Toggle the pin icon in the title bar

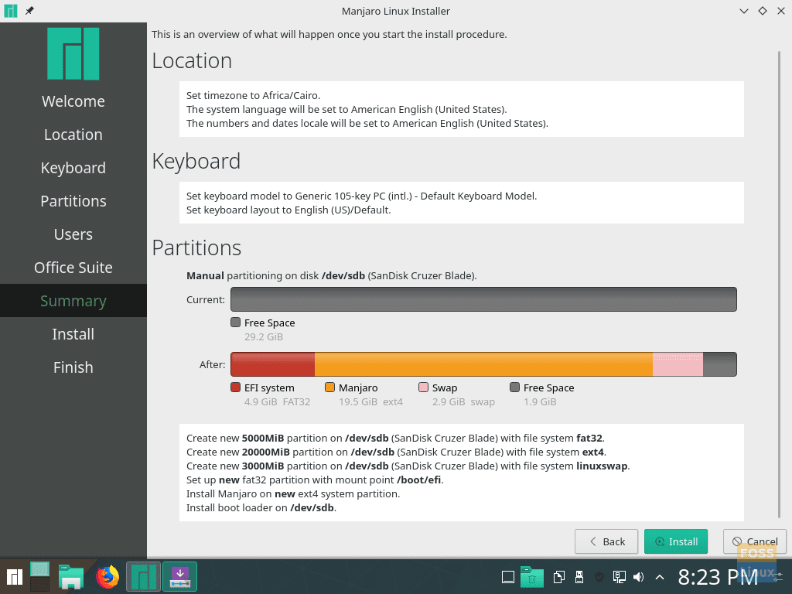point(29,11)
